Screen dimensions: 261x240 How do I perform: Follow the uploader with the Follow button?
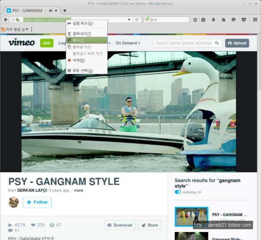point(37,202)
